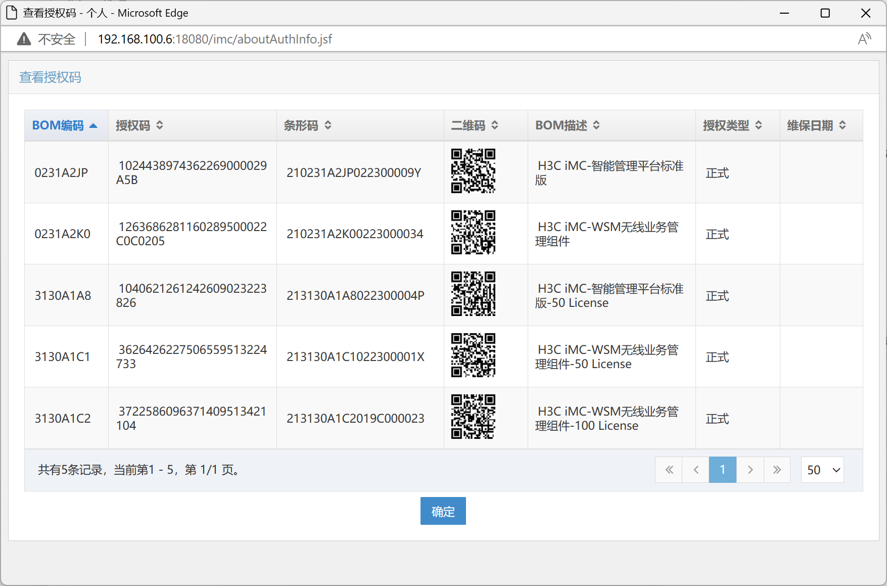The image size is (887, 586).
Task: Open QR code for 0231A2JP row
Action: [473, 171]
